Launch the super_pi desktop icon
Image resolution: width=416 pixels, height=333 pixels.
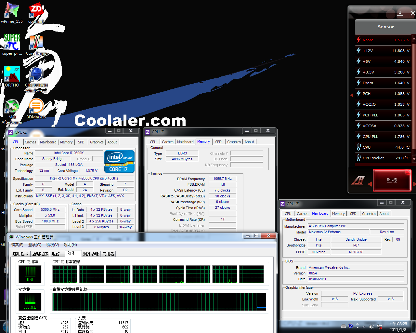pyautogui.click(x=12, y=45)
